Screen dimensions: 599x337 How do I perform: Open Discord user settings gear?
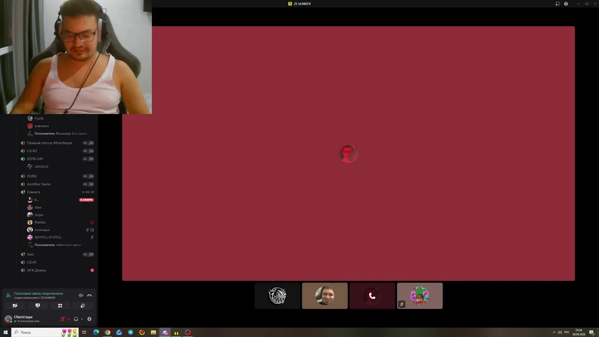click(x=89, y=319)
